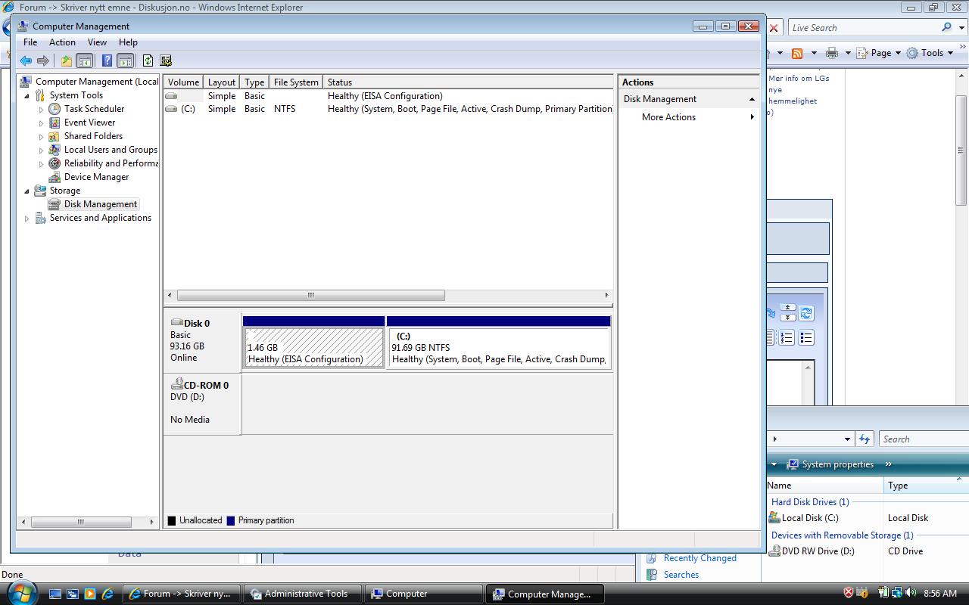Click the Services and Applications icon
The width and height of the screenshot is (969, 605).
(x=40, y=218)
